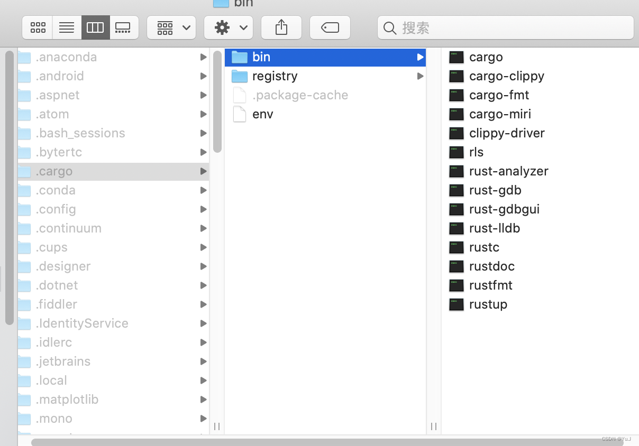639x446 pixels.
Task: Click the registry folder icon
Action: point(240,76)
